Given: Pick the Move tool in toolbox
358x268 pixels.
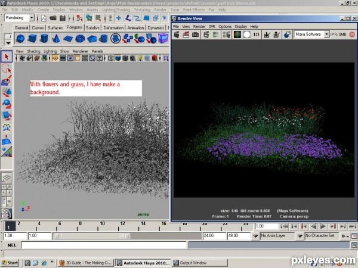Looking at the screenshot, I should pos(7,92).
